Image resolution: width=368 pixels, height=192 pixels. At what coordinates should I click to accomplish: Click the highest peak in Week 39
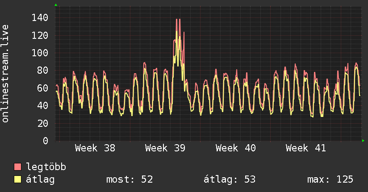point(177,19)
